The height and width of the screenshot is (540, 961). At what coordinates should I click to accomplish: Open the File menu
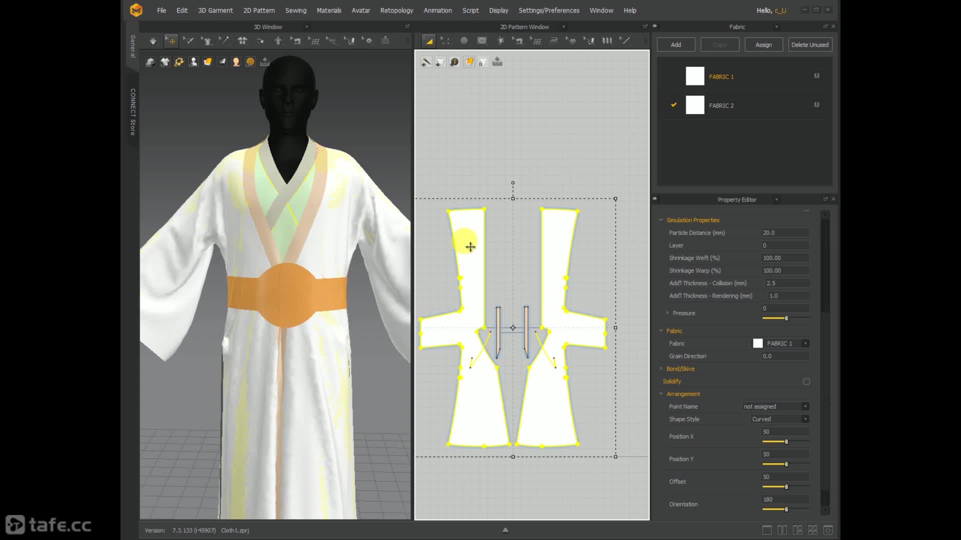tap(161, 10)
